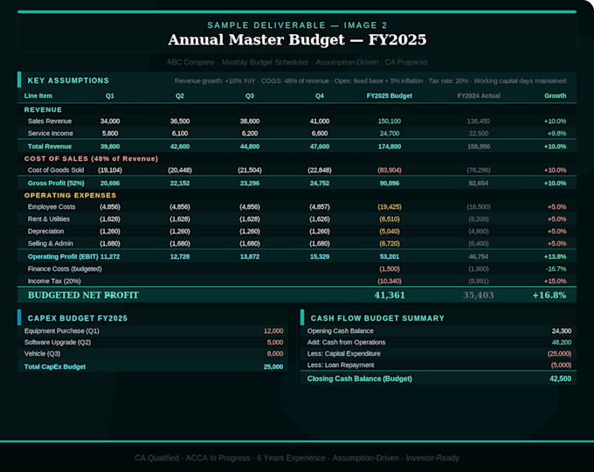This screenshot has height=472, width=594.
Task: Click the "Rent & Utilities" row label
Action: [49, 219]
